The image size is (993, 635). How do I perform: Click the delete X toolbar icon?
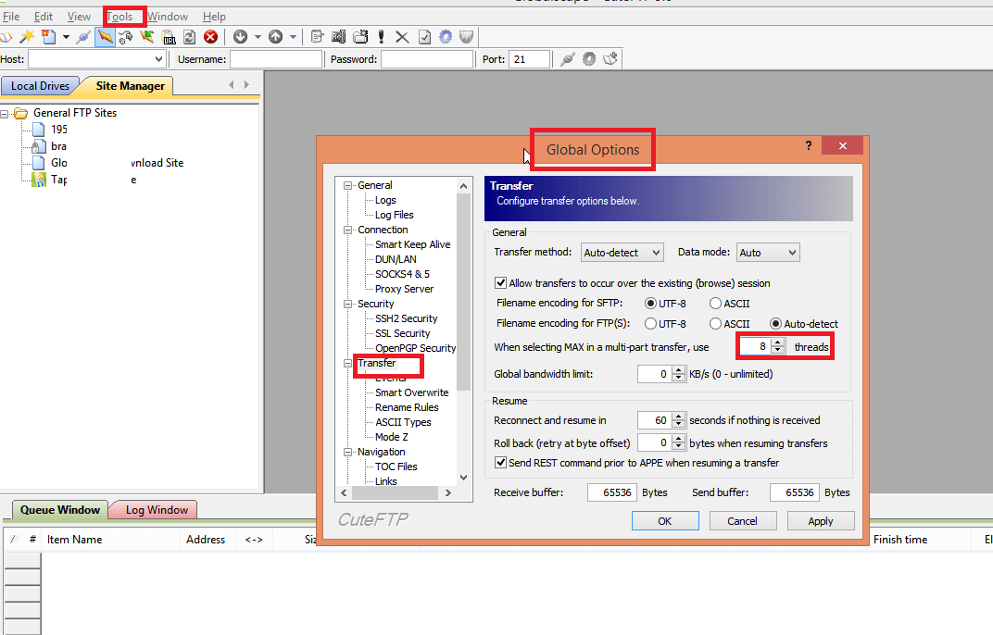pyautogui.click(x=402, y=37)
